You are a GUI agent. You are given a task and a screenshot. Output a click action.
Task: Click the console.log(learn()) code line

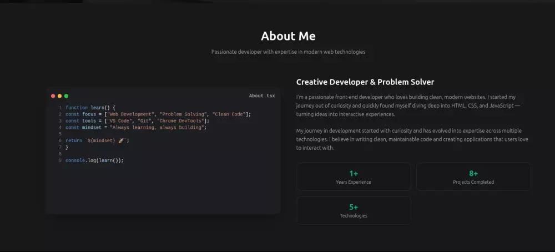[x=94, y=160]
